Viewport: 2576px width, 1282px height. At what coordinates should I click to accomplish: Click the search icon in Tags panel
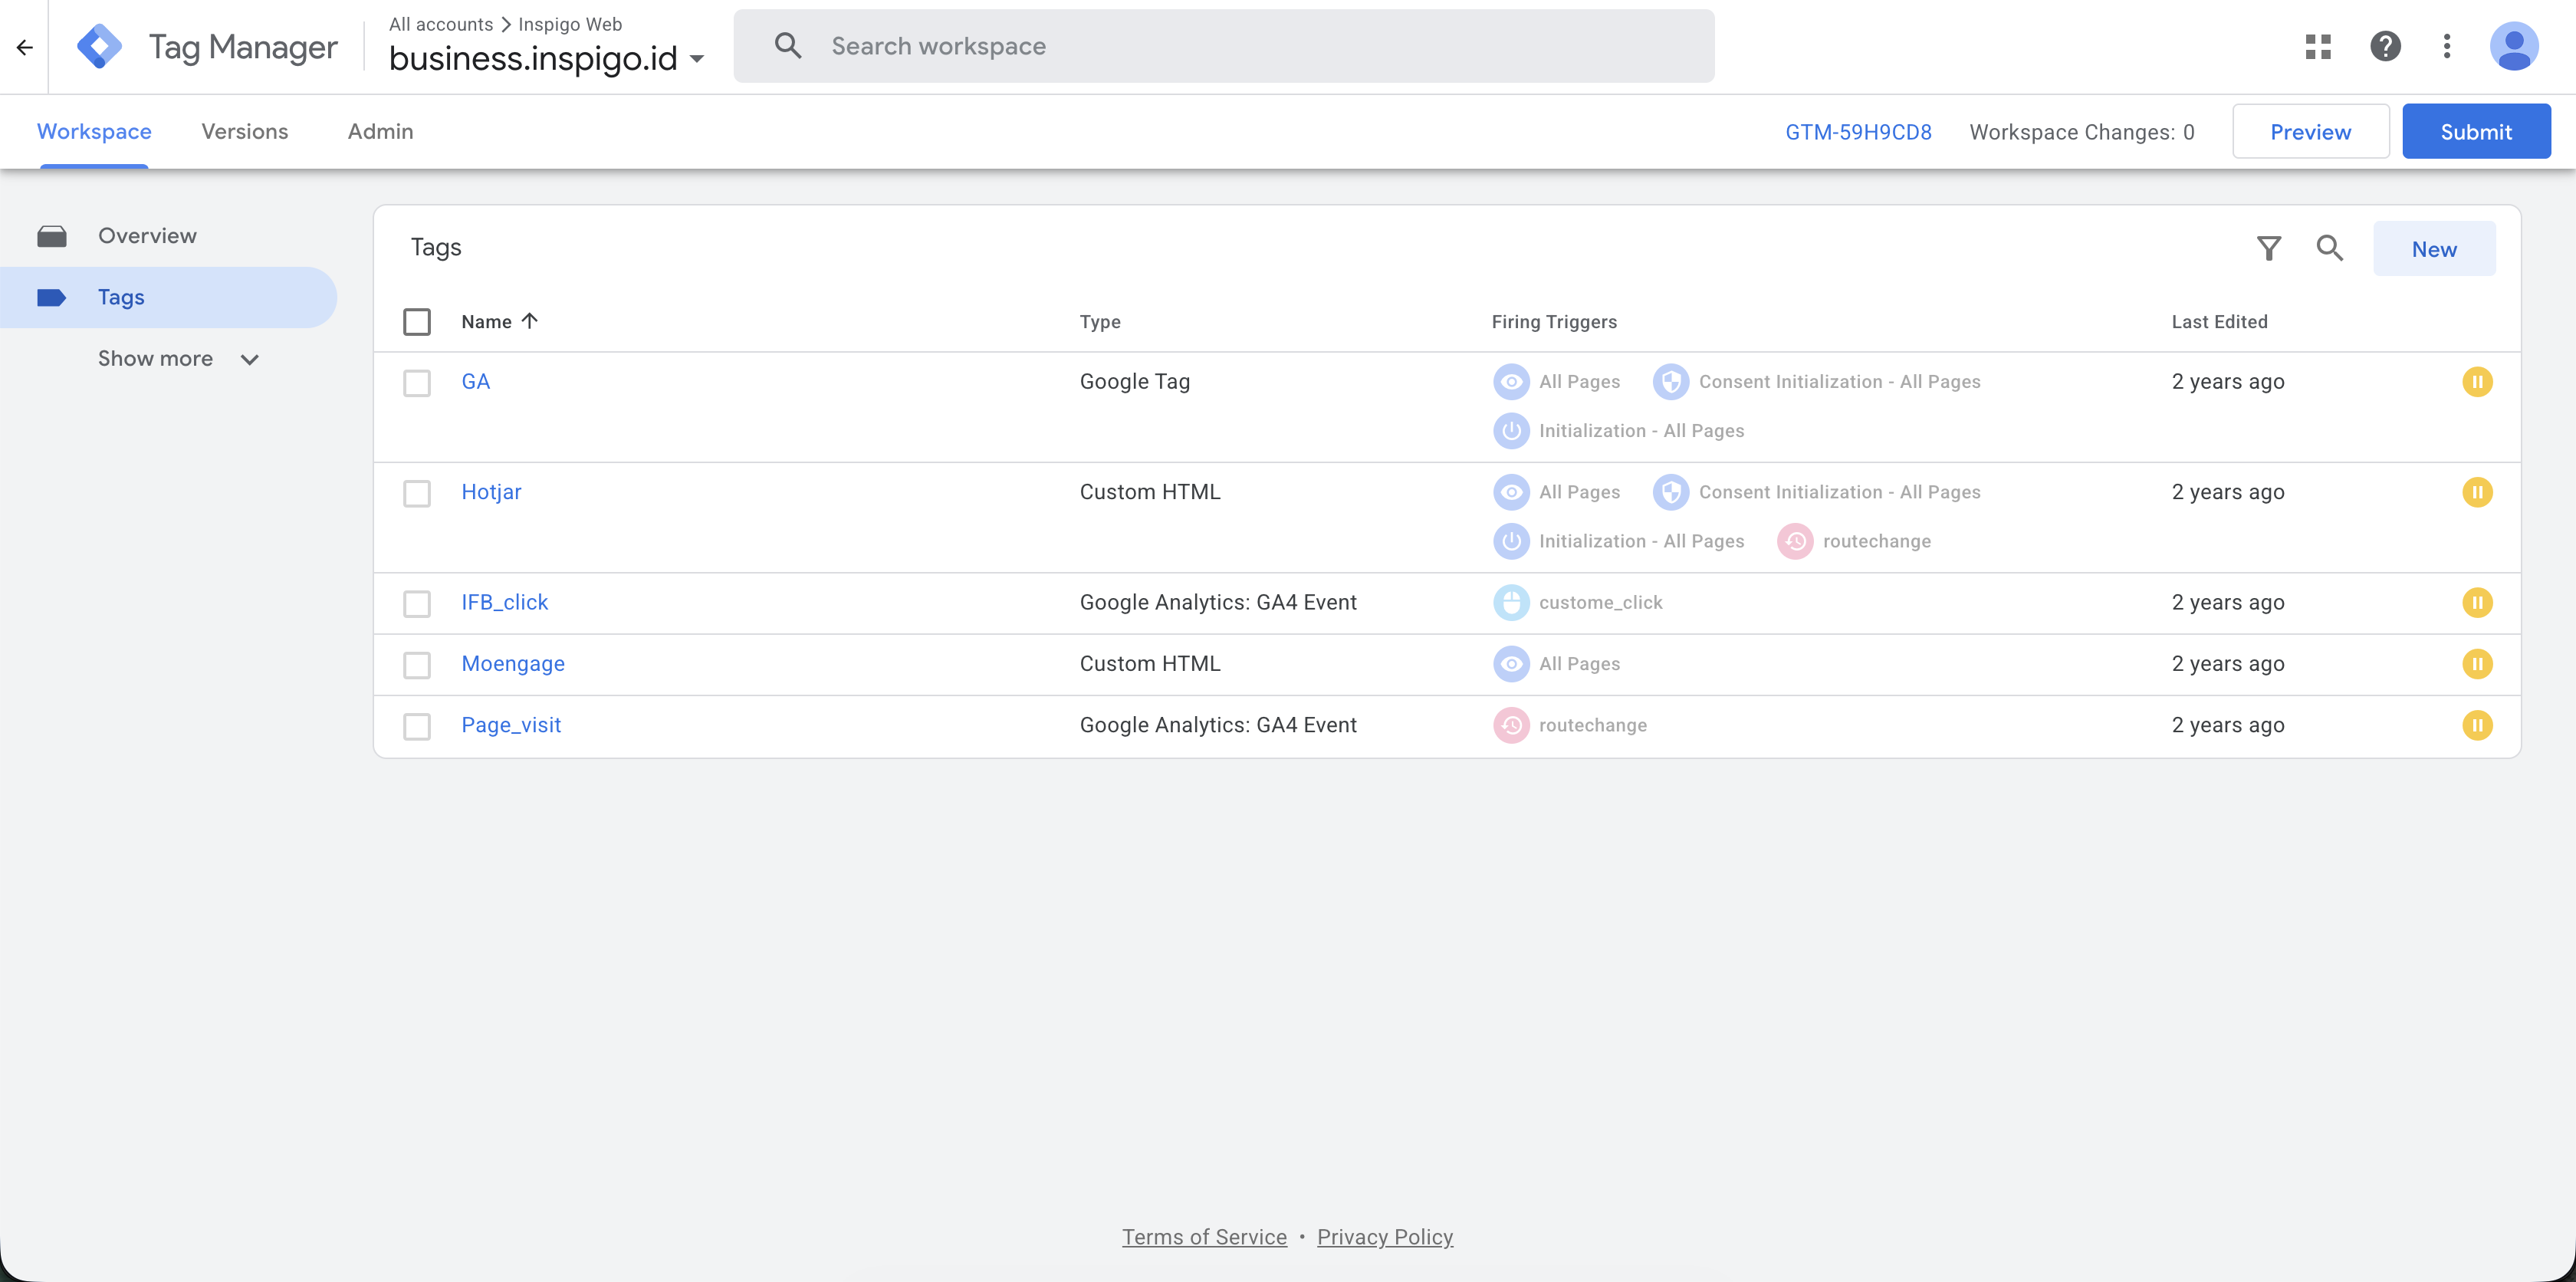tap(2330, 248)
